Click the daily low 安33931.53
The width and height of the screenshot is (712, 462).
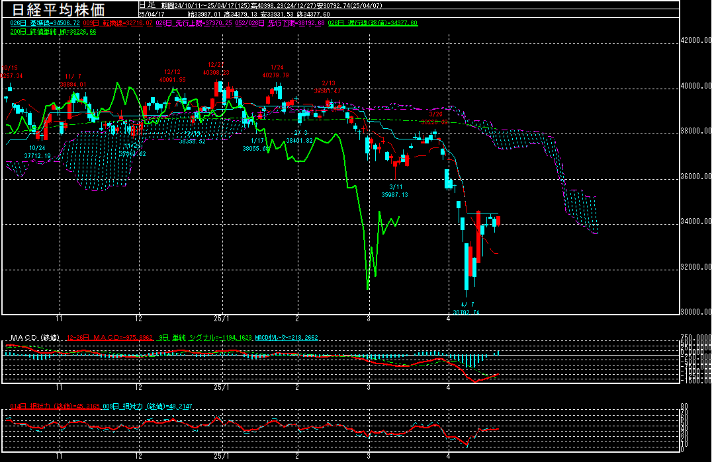coord(277,14)
